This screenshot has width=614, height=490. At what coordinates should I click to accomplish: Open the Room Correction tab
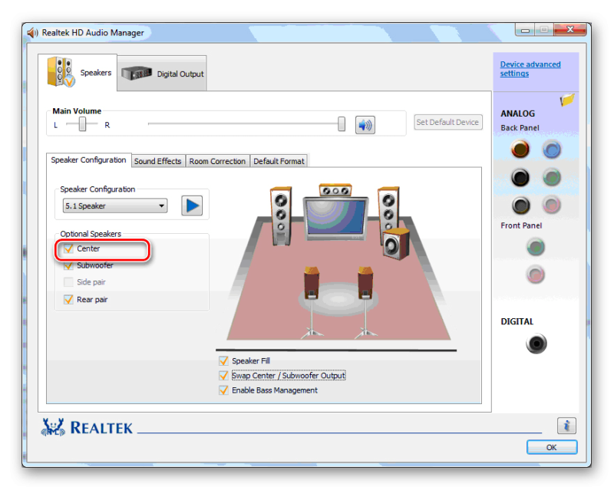click(x=217, y=161)
